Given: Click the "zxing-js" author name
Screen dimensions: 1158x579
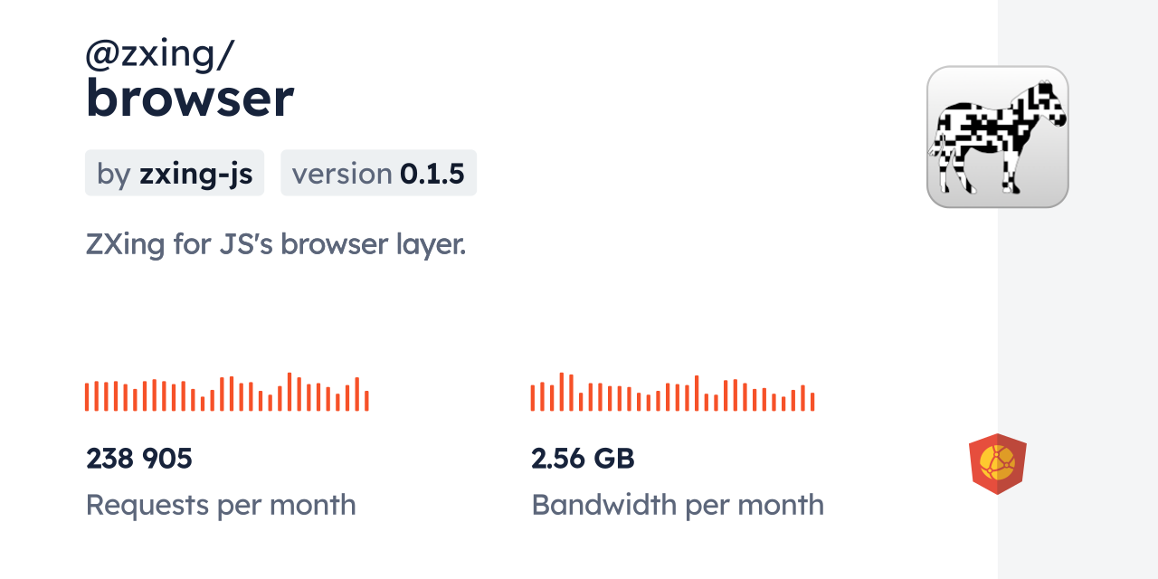Looking at the screenshot, I should tap(195, 173).
